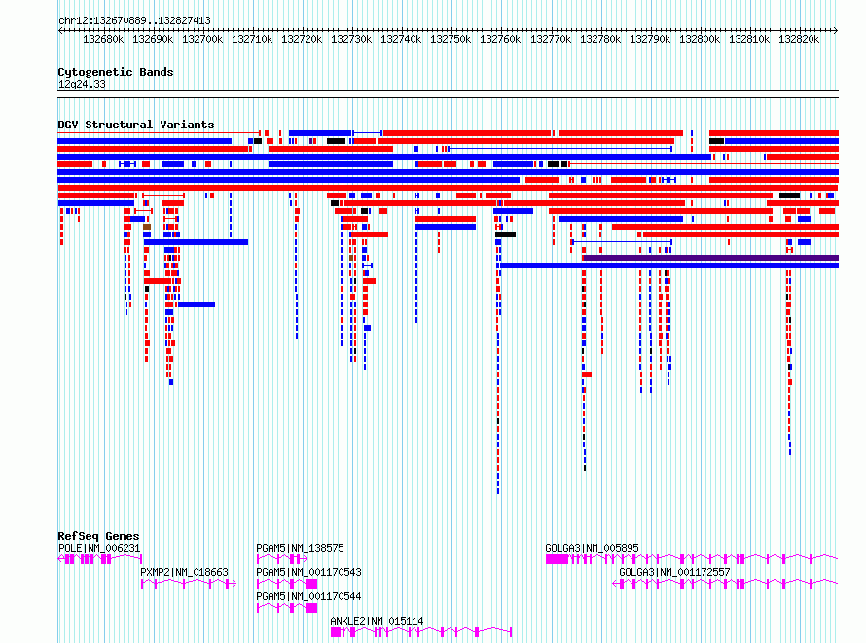This screenshot has height=643, width=866.
Task: Select the 132790k ruler mark
Action: coord(650,39)
